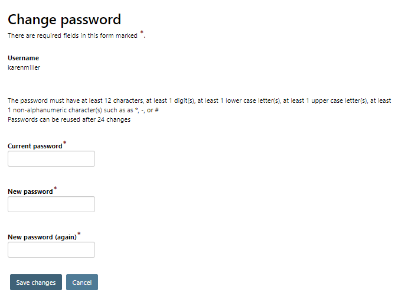398x302 pixels.
Task: Click the required asterisk in the form note
Action: tap(142, 34)
